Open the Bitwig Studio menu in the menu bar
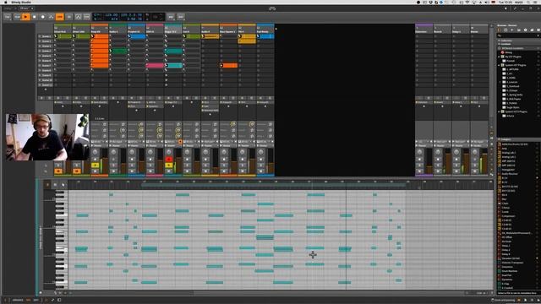The width and height of the screenshot is (541, 304). point(21,2)
